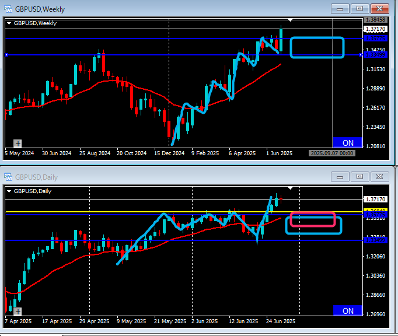Toggle the ON button in Daily chart
The height and width of the screenshot is (336, 398).
coord(347,310)
